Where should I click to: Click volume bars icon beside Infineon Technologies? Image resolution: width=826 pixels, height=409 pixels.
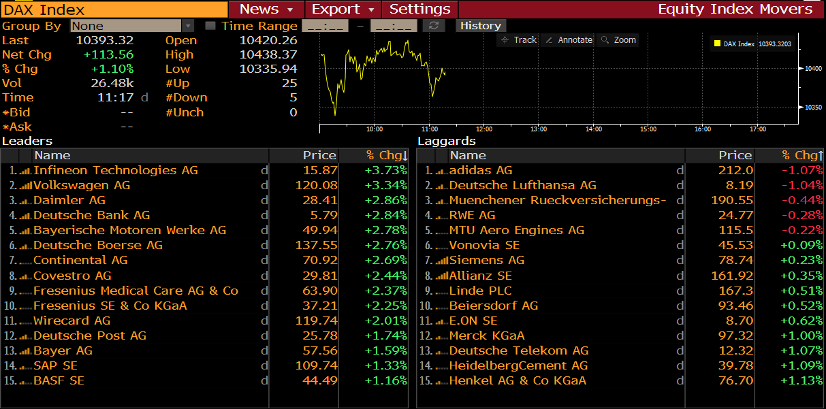pos(27,171)
